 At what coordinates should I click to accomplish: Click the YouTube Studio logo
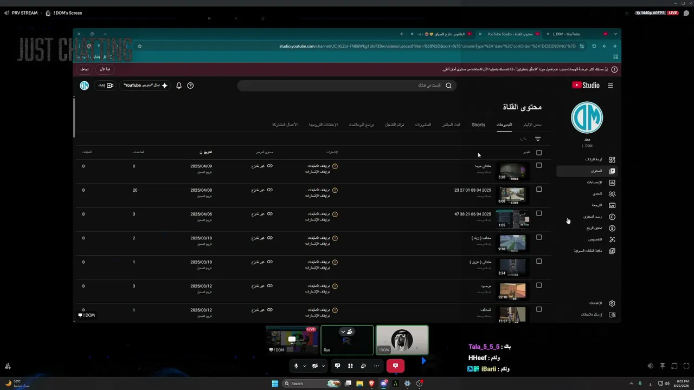click(x=586, y=85)
